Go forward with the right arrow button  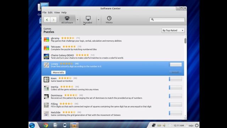tap(54, 20)
